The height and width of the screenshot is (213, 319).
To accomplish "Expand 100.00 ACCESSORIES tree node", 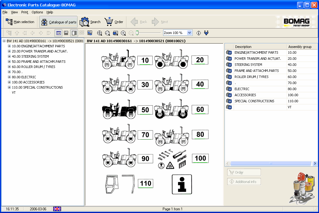I will [9, 82].
